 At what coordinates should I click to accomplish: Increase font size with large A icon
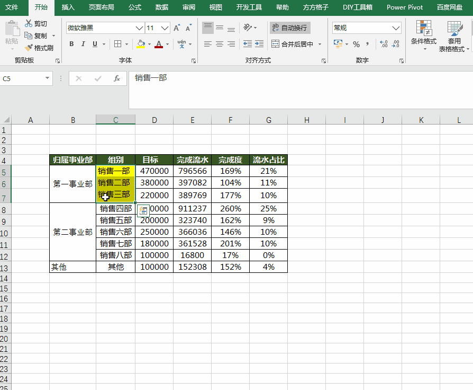177,28
